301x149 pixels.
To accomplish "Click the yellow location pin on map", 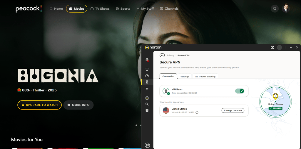I will click(275, 96).
